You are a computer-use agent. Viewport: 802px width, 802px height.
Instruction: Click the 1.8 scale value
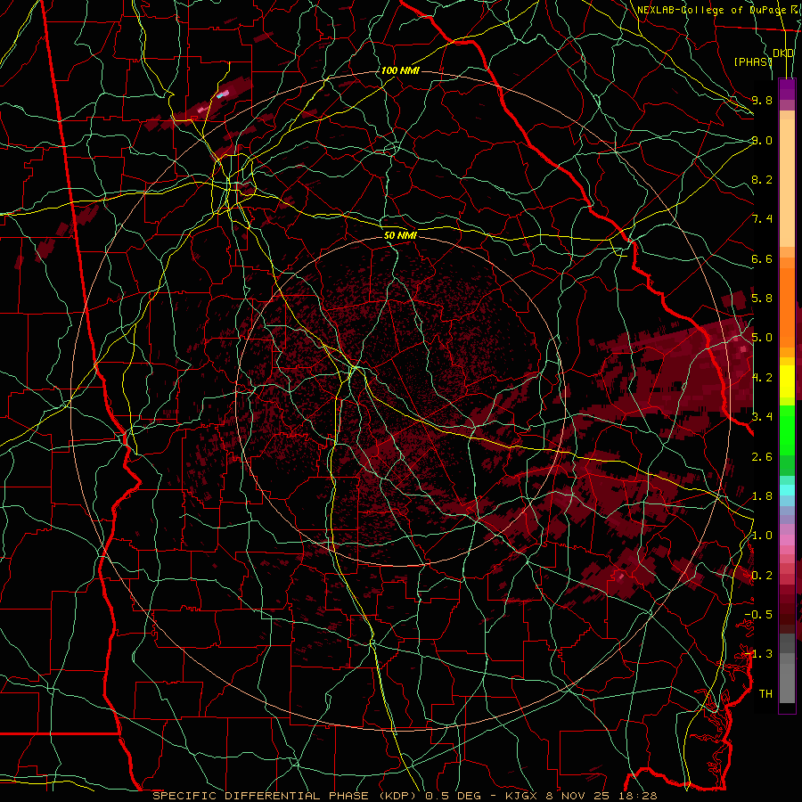tap(762, 495)
